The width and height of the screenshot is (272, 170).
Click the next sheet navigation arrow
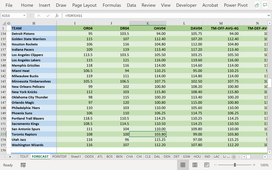[10, 157]
